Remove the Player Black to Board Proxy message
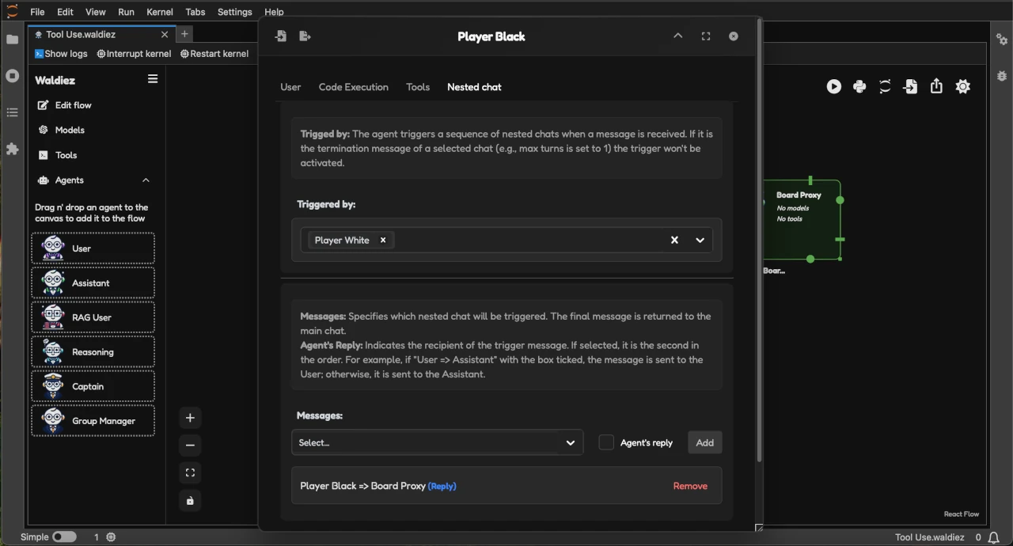This screenshot has width=1013, height=546. coord(689,486)
